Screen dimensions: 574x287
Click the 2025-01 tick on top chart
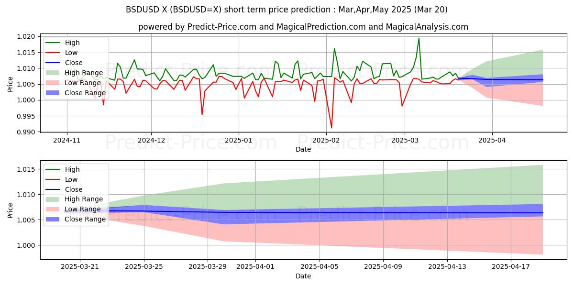click(238, 141)
